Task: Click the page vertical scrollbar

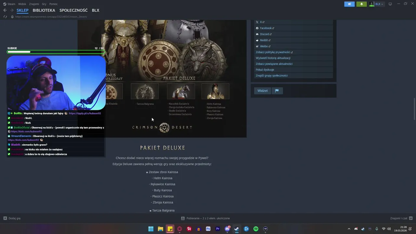Action: pyautogui.click(x=414, y=109)
